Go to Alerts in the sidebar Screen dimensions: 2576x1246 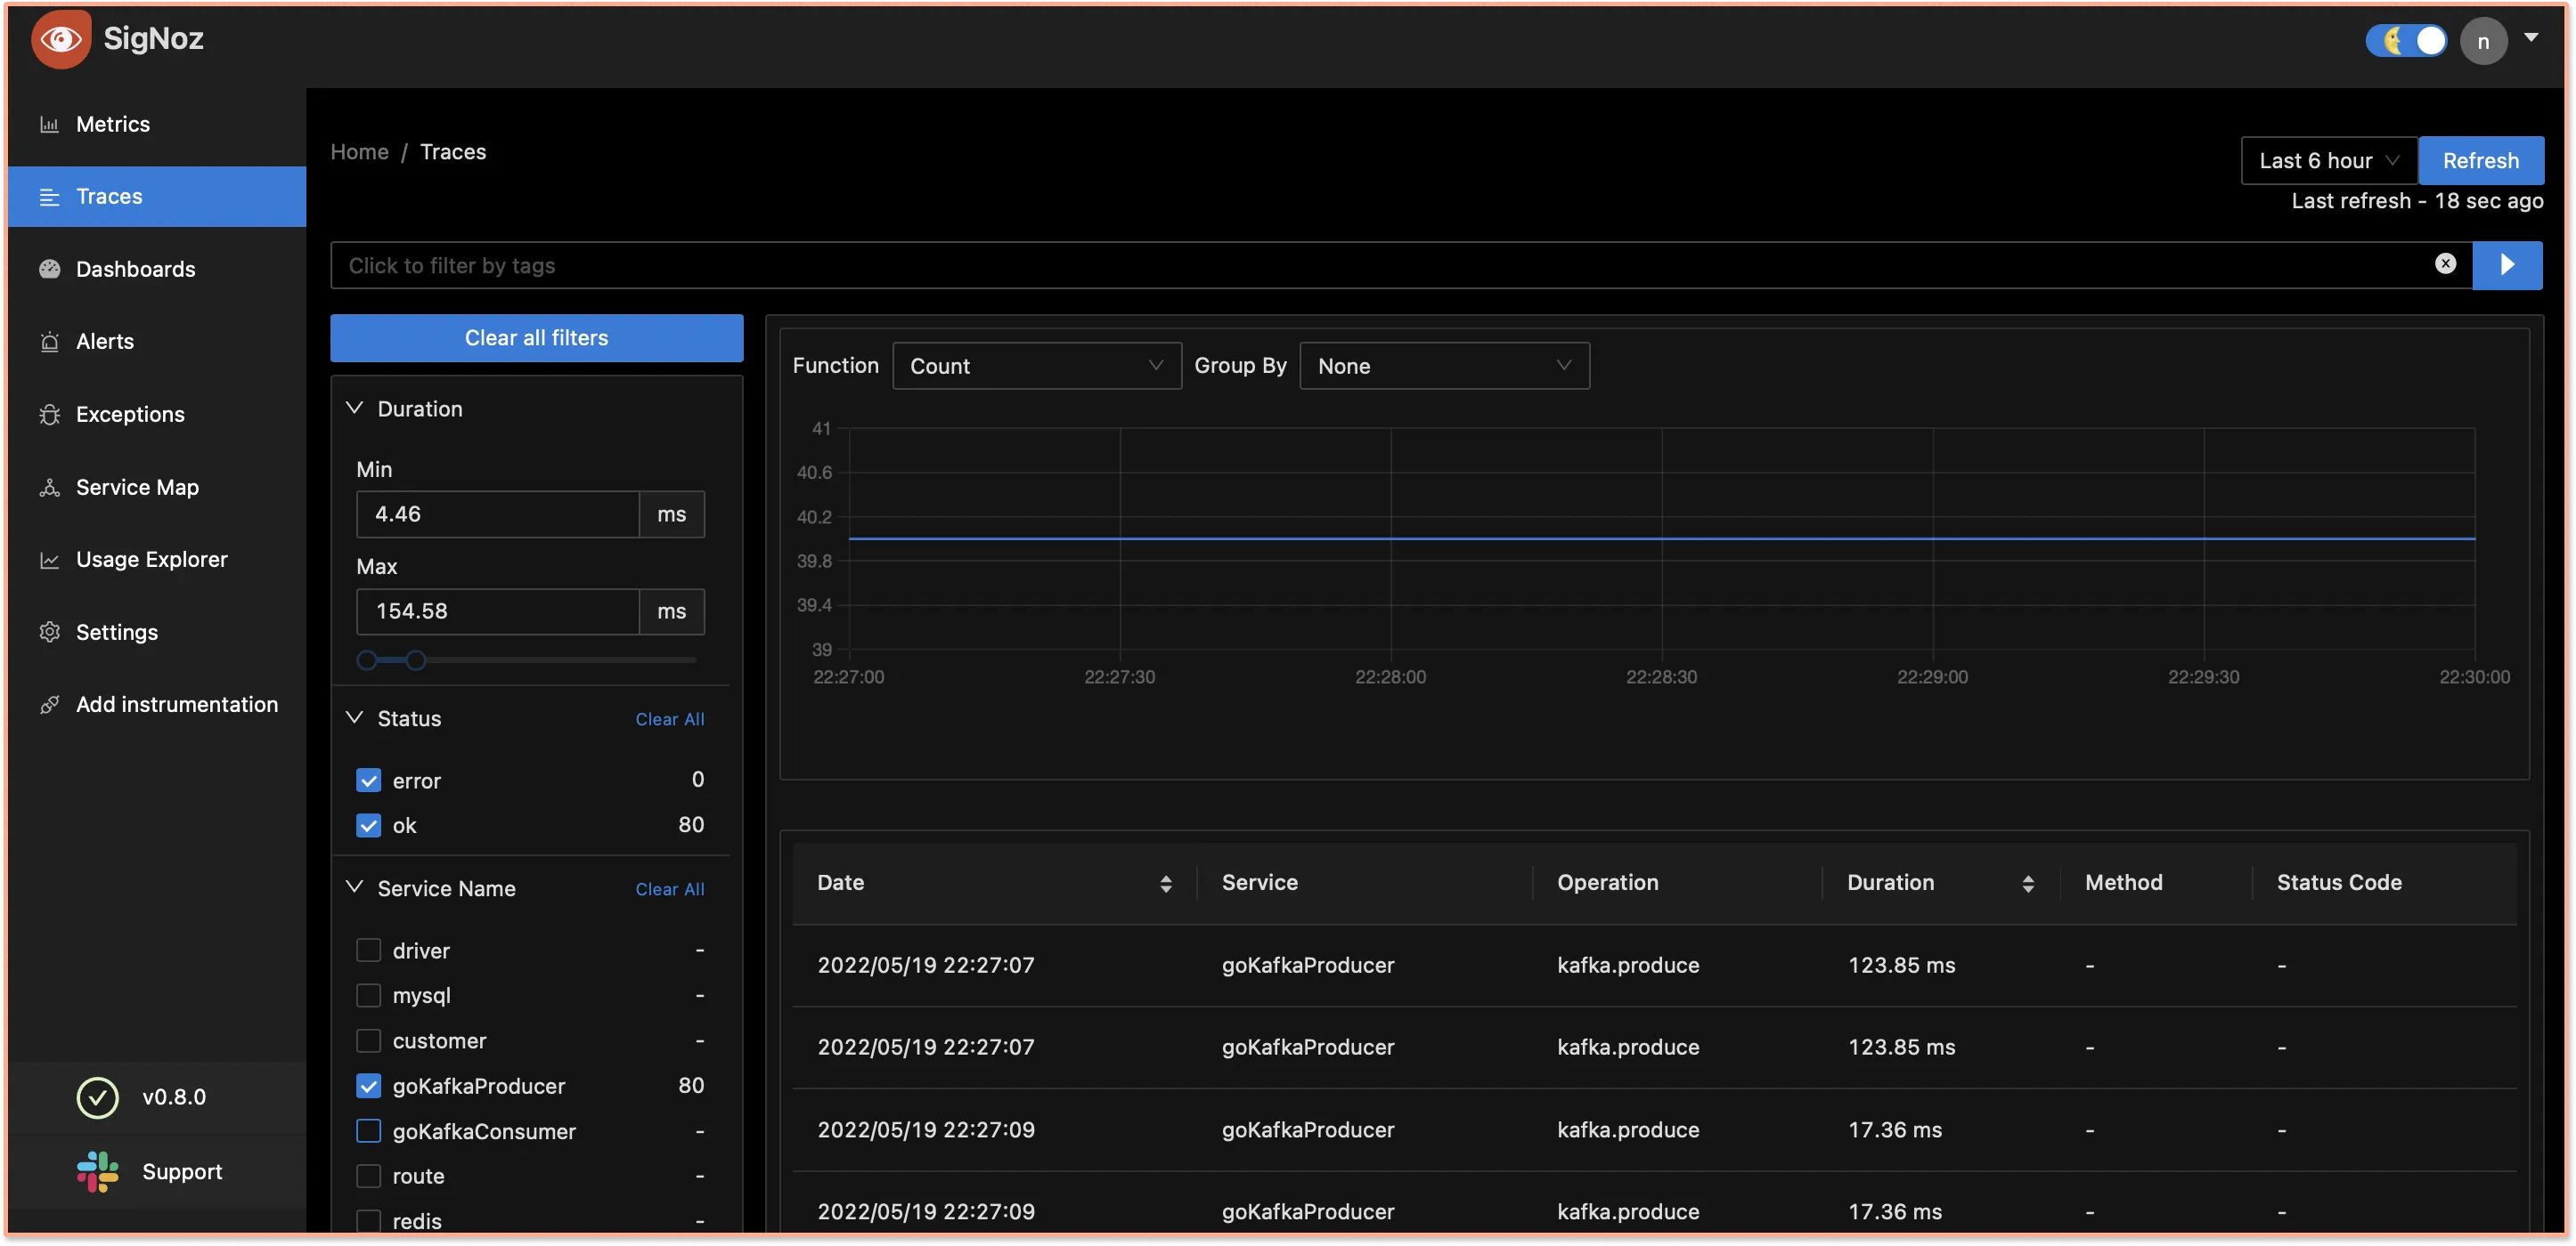[x=157, y=343]
